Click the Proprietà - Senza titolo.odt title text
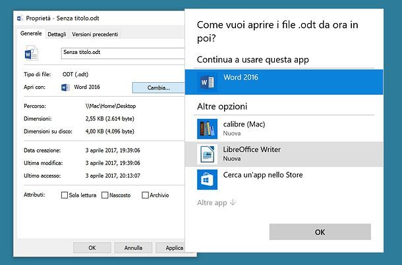 63,18
